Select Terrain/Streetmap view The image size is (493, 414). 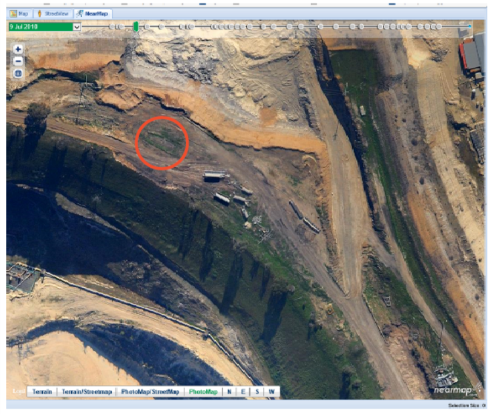point(87,392)
